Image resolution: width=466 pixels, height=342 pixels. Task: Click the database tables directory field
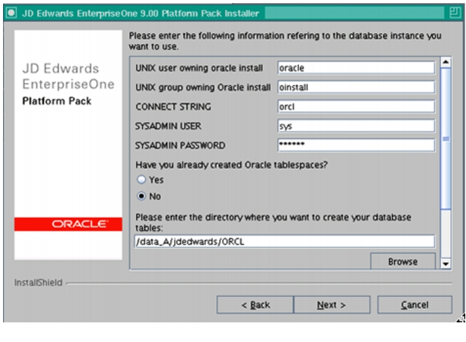pos(285,242)
